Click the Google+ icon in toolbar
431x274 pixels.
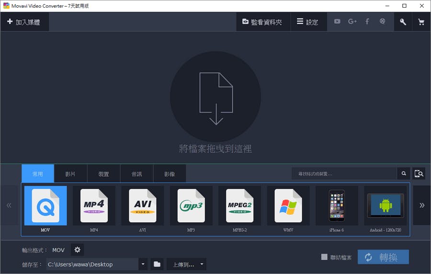352,22
